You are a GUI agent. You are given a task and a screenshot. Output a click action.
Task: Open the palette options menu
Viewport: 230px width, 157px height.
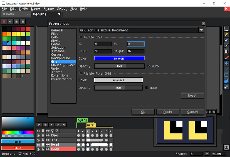point(22,21)
